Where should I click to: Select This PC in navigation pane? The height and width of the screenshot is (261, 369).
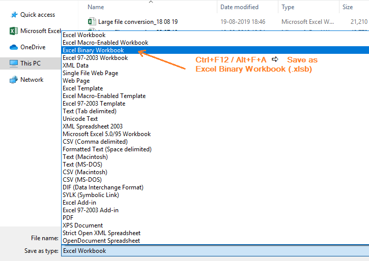pyautogui.click(x=31, y=63)
